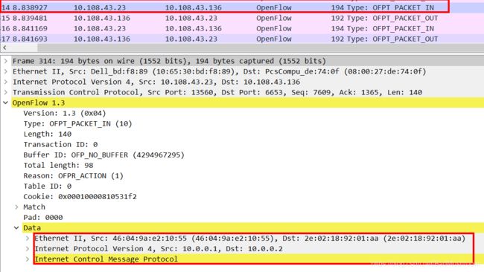Select the Length: 140 field
This screenshot has width=484, height=272.
click(x=47, y=134)
